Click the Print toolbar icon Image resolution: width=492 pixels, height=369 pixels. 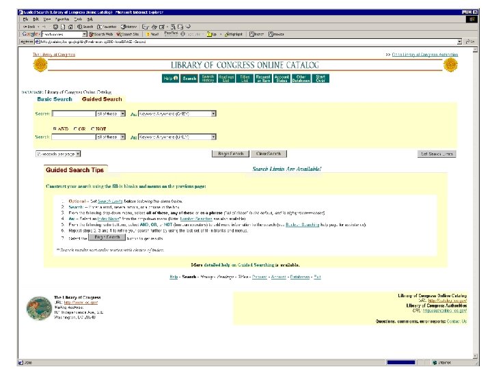click(x=154, y=27)
